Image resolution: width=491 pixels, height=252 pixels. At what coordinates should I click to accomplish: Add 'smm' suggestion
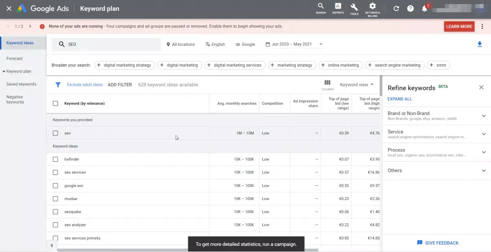tap(438, 65)
